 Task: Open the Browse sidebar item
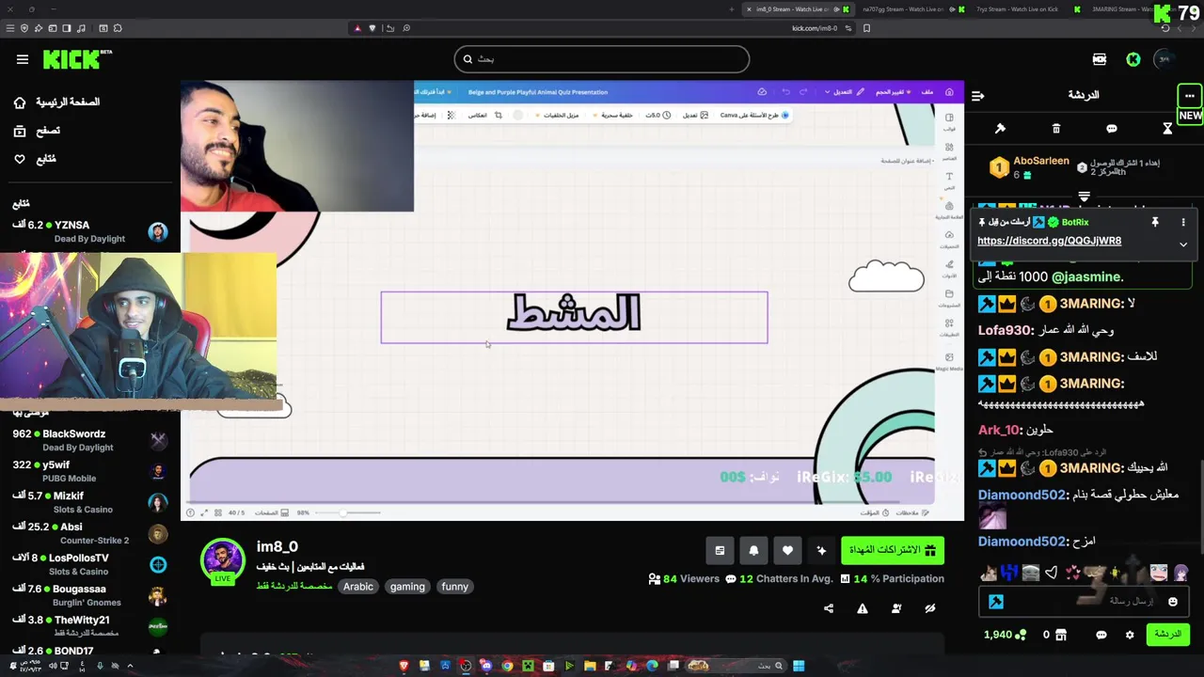click(x=37, y=131)
